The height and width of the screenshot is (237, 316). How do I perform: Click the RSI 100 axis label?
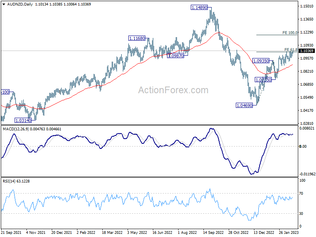302,181
